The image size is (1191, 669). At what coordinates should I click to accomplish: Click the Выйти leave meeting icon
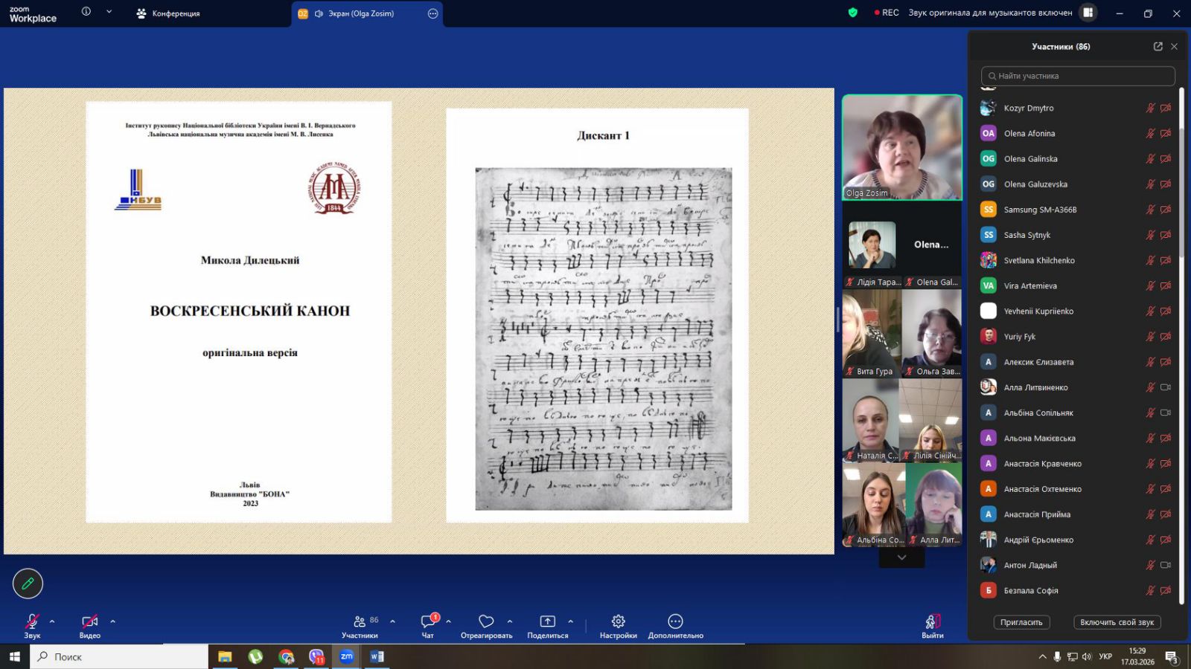[x=932, y=621]
